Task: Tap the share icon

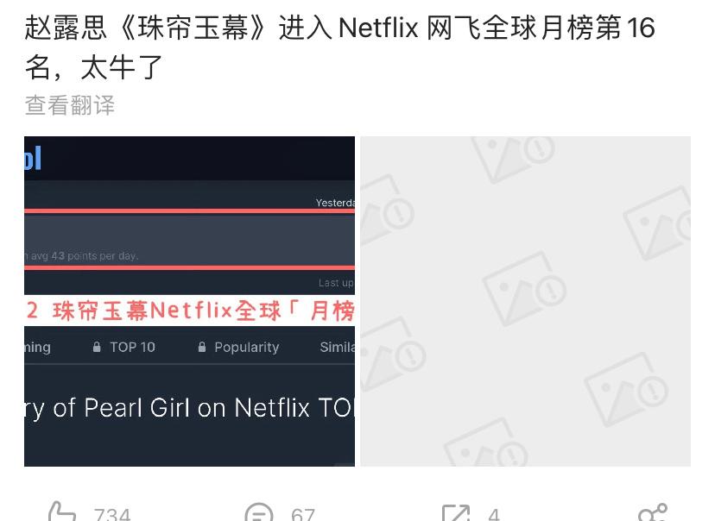Action: pos(653,513)
